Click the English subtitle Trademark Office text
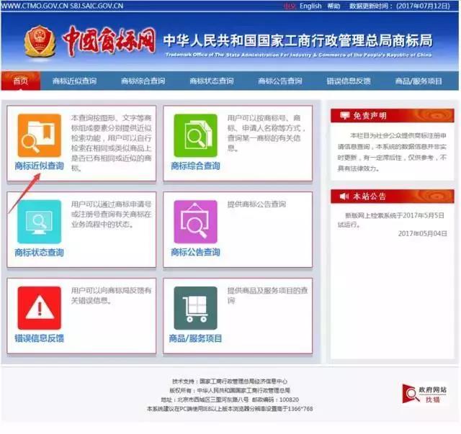Viewport: 461px width, 434px height. click(x=299, y=55)
